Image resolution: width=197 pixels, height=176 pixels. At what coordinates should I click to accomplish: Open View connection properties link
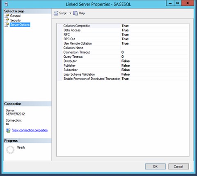tap(30, 130)
